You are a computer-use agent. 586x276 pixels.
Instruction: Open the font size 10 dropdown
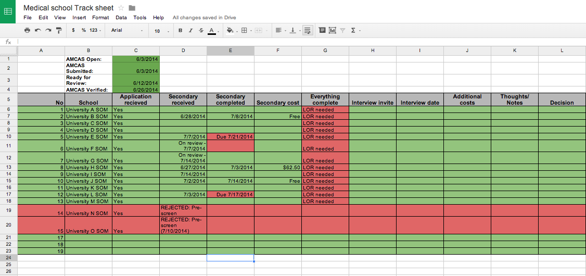[x=162, y=31]
